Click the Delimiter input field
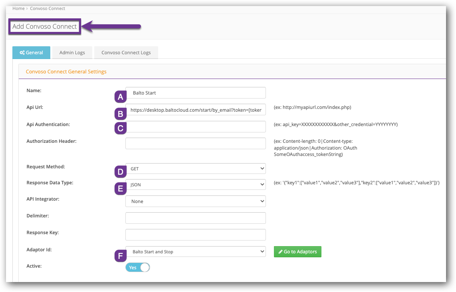This screenshot has width=456, height=292. point(195,218)
